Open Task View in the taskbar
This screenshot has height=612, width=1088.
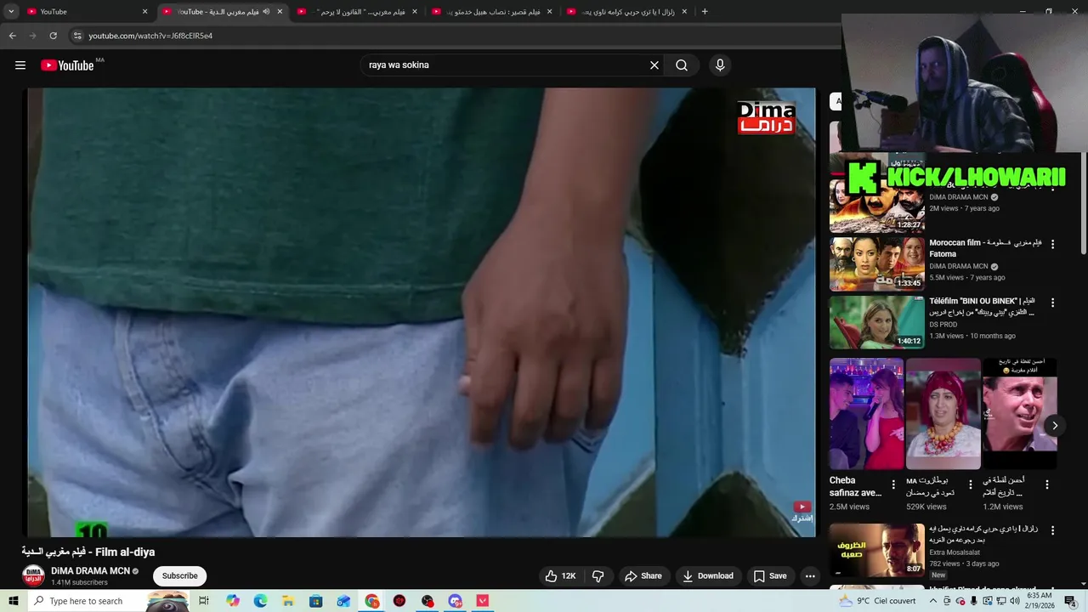pos(204,601)
